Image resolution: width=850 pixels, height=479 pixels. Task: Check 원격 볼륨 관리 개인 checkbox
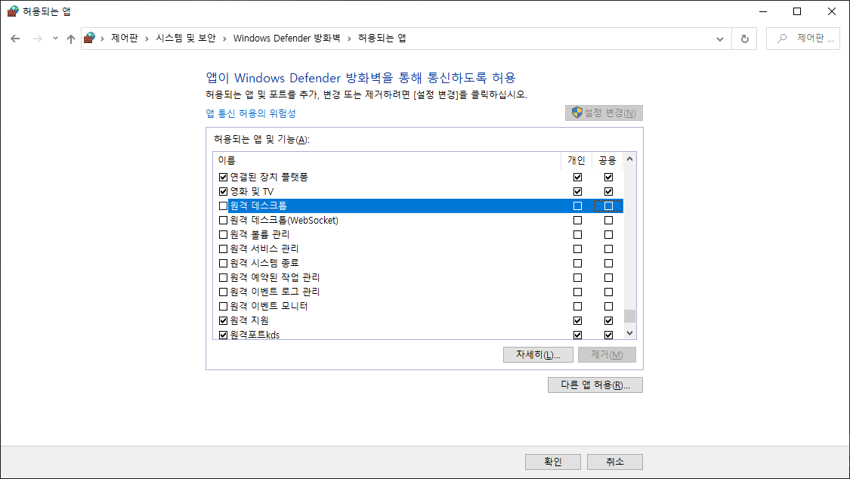click(x=577, y=235)
